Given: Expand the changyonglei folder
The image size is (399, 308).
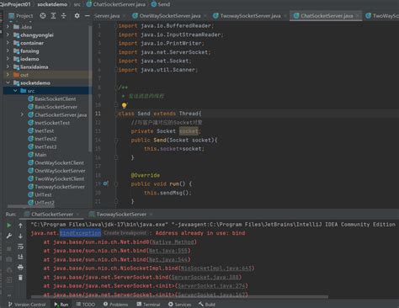Looking at the screenshot, I should click(x=8, y=35).
